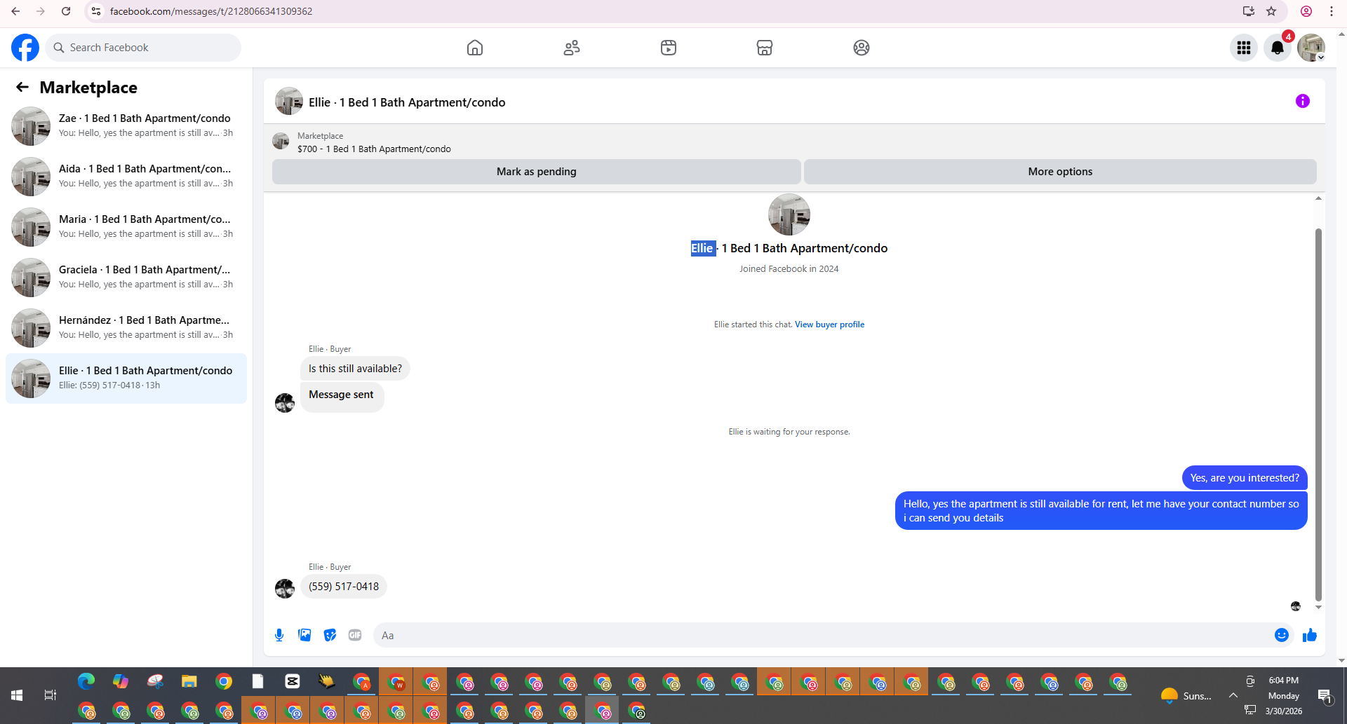Click the install app icon in address bar

pyautogui.click(x=1249, y=11)
